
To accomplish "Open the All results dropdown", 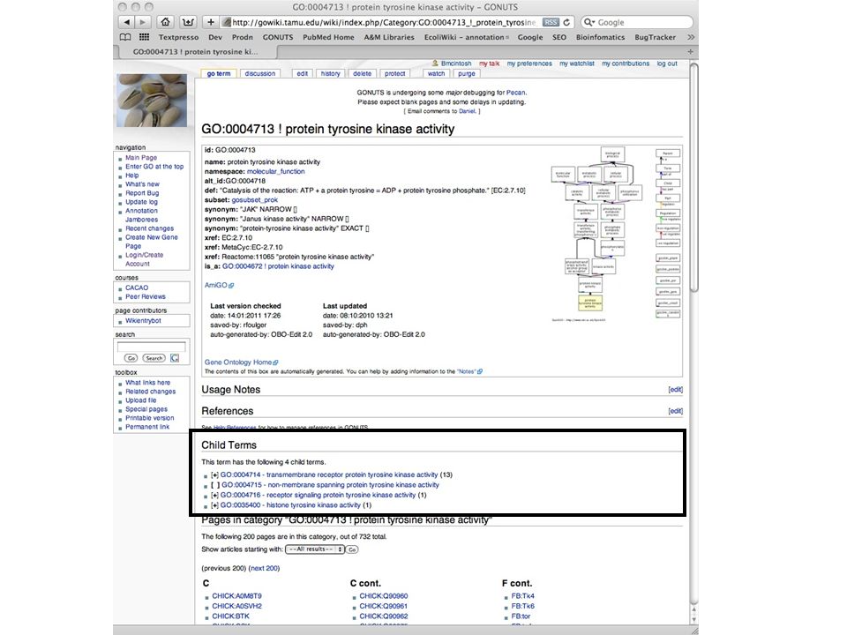I will [x=315, y=549].
